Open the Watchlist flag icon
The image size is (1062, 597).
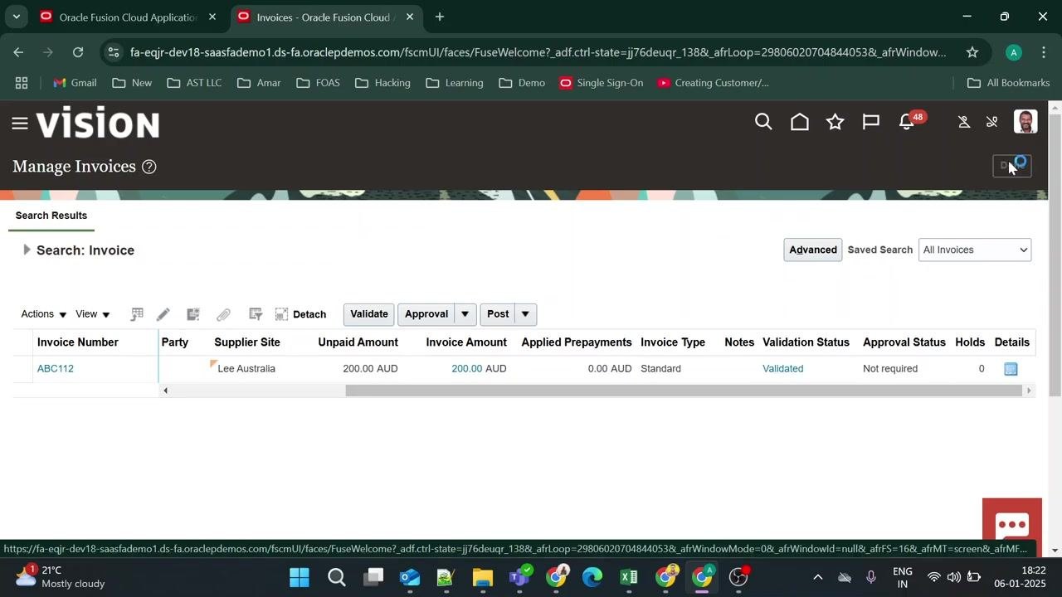tap(871, 123)
